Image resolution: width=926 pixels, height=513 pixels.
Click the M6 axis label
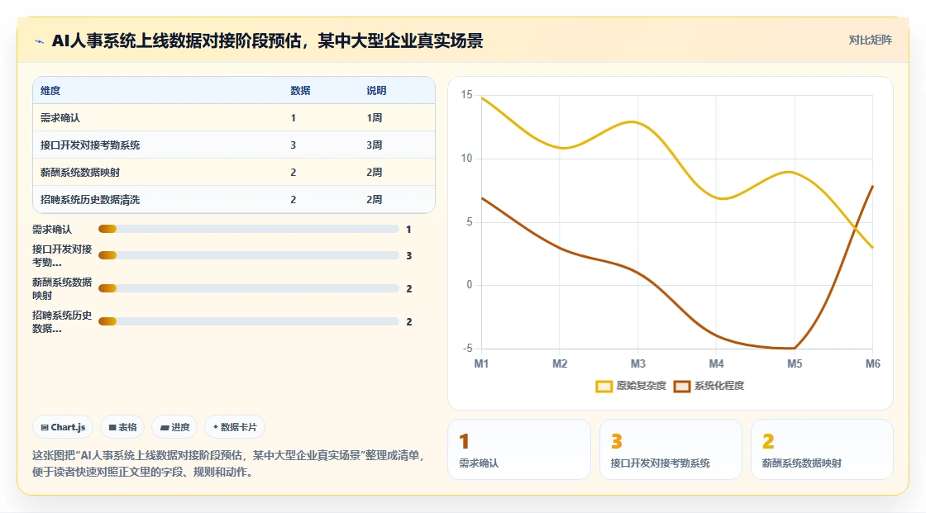873,363
